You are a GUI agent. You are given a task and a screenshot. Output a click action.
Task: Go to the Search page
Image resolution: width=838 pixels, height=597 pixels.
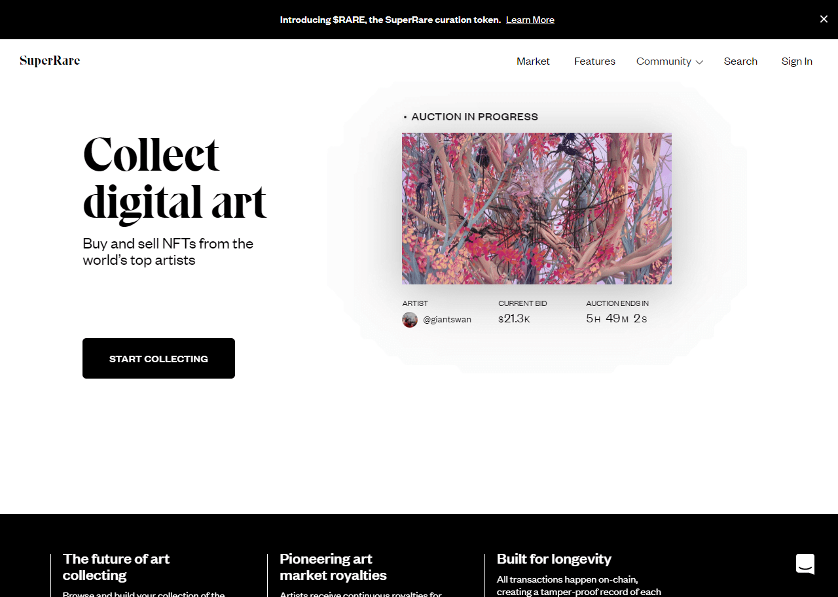click(740, 61)
